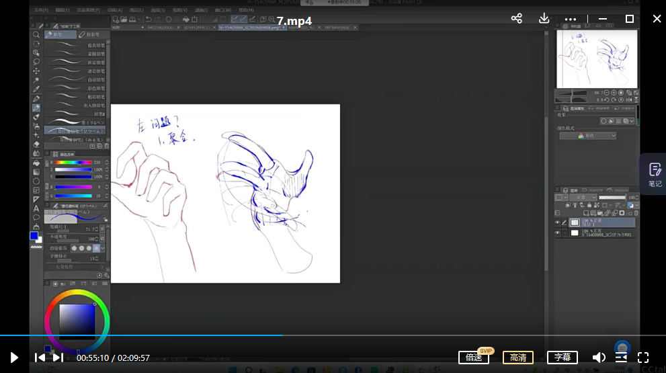Select the Eraser tool
This screenshot has width=666, height=373.
coord(36,144)
